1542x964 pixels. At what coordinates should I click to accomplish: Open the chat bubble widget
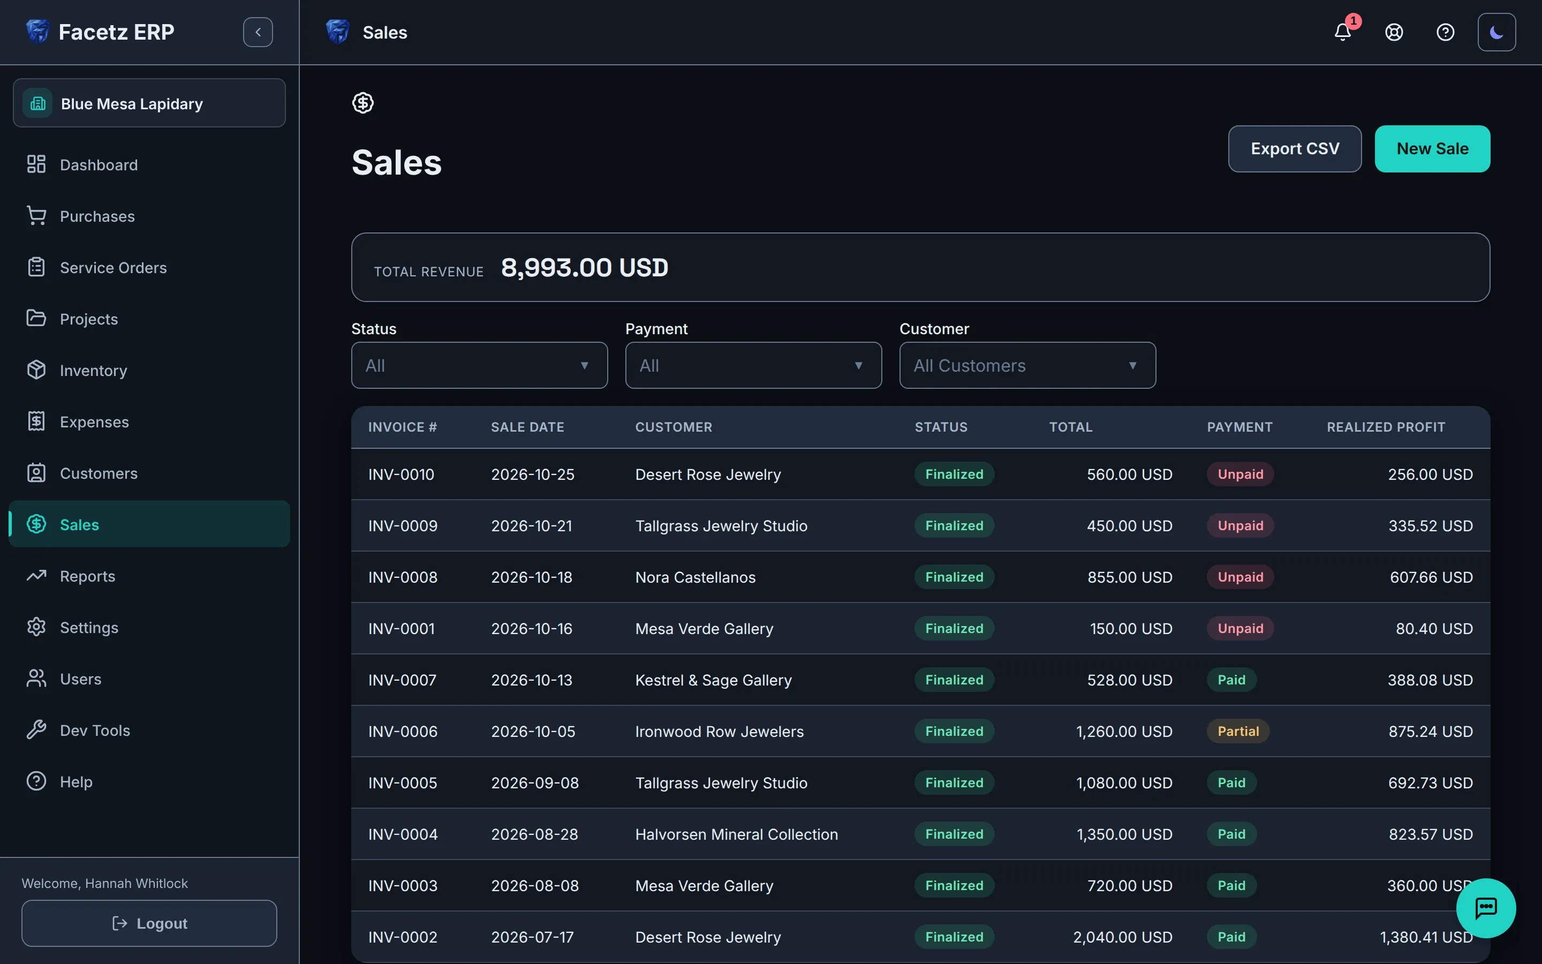1485,908
